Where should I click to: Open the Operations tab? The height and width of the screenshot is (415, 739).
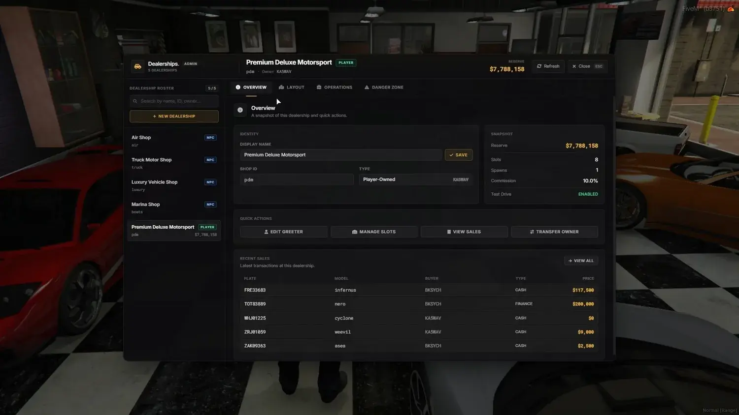(335, 88)
